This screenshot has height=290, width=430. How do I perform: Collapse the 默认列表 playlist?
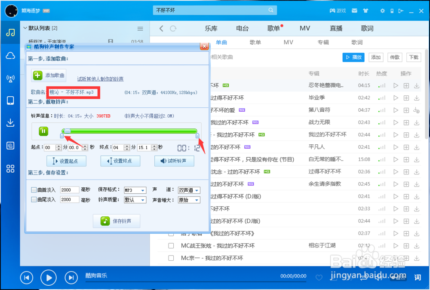[25, 28]
